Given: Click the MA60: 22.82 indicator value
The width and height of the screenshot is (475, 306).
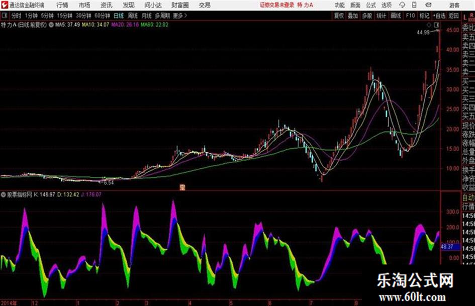Looking at the screenshot, I should click(154, 25).
